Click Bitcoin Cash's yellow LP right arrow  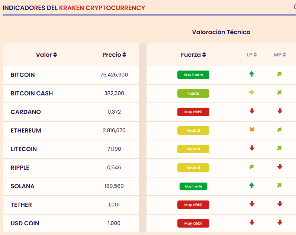[252, 93]
